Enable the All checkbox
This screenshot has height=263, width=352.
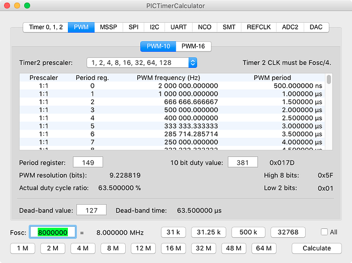325,232
